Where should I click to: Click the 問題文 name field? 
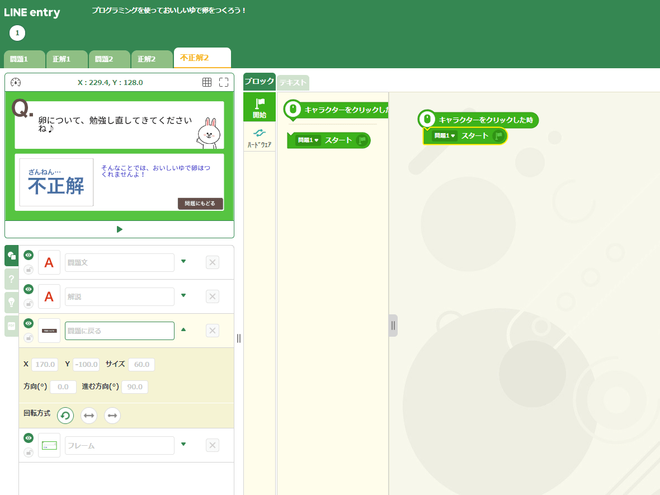coord(120,262)
